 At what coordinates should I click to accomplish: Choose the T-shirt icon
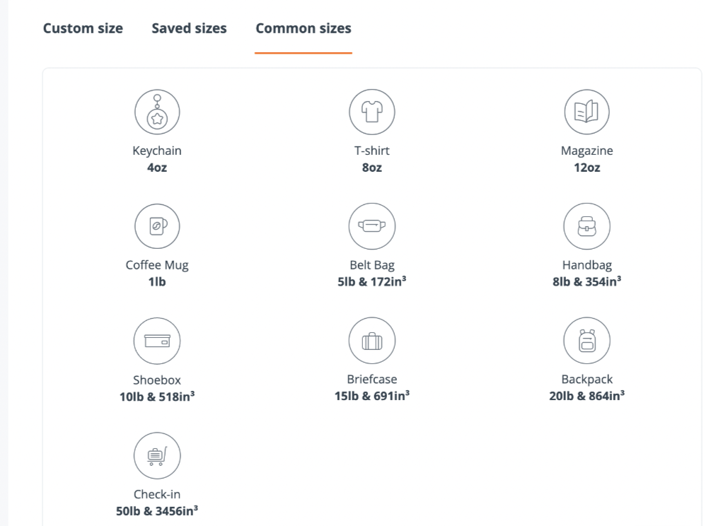pyautogui.click(x=371, y=113)
